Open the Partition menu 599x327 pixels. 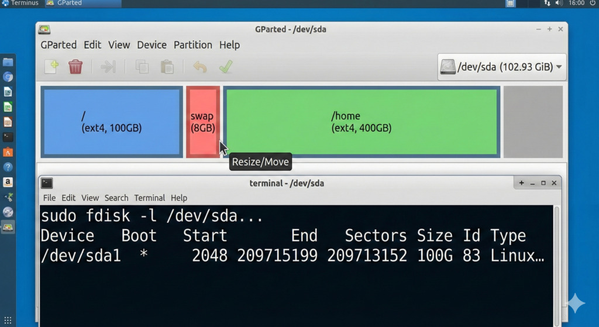coord(193,45)
